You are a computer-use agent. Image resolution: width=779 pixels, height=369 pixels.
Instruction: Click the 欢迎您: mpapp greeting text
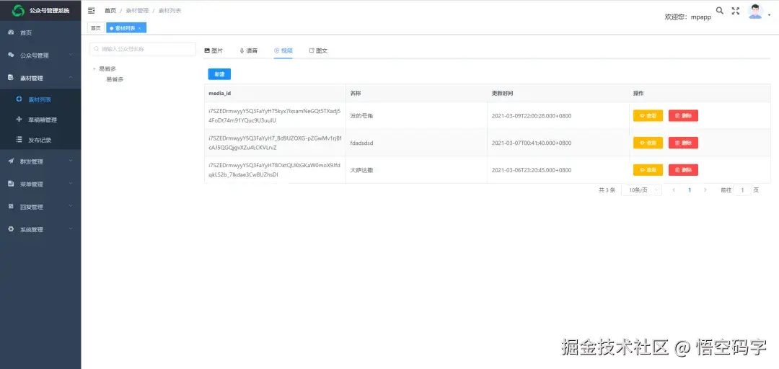pos(688,17)
